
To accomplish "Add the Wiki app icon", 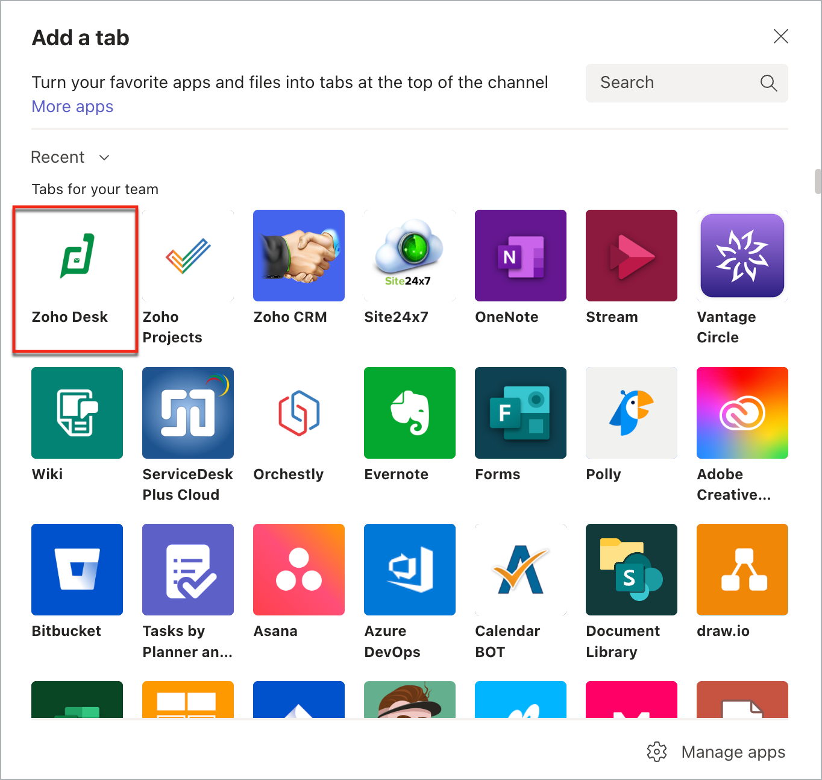I will click(77, 413).
